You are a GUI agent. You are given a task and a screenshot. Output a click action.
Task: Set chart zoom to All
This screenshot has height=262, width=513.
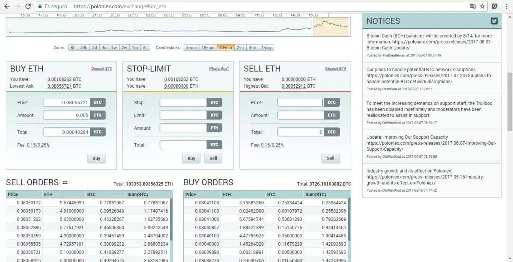pos(145,48)
